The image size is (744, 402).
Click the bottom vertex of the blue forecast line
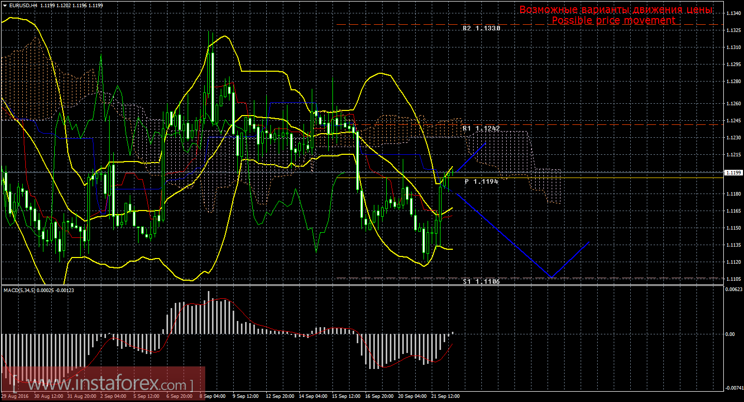pos(551,277)
